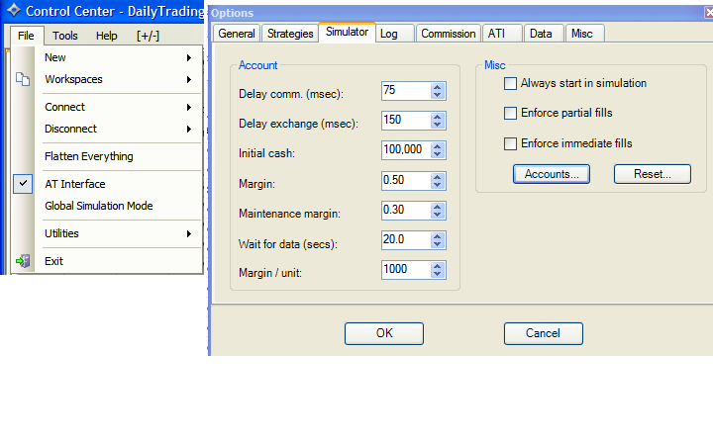Increase Wait for data with up arrow
This screenshot has width=713, height=445.
coord(438,236)
